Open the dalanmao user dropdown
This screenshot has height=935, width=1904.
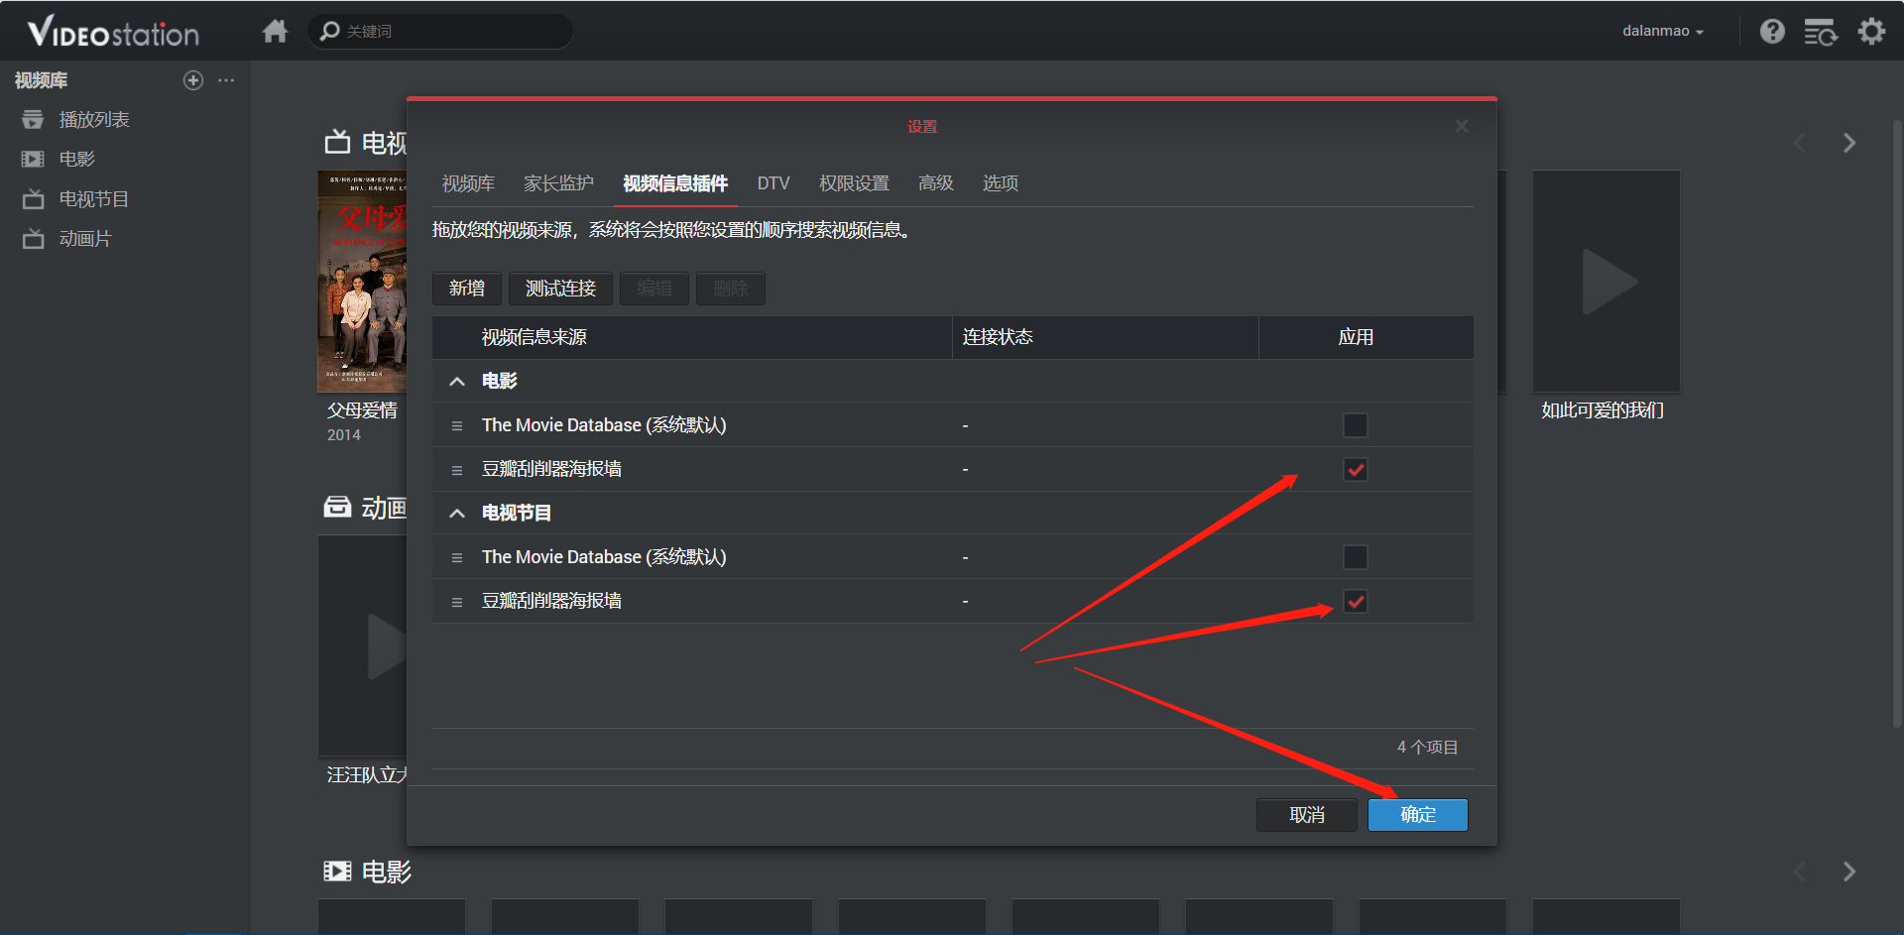tap(1663, 31)
